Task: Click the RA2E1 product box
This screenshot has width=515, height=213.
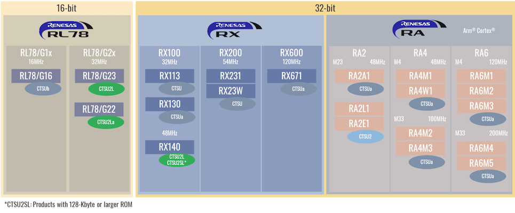Action: 359,124
